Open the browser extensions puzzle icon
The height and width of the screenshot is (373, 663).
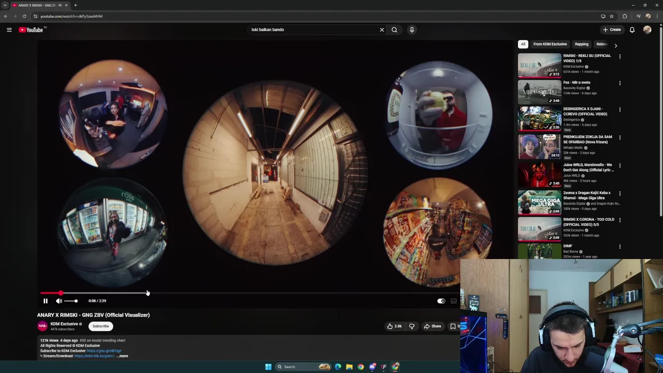tap(625, 16)
